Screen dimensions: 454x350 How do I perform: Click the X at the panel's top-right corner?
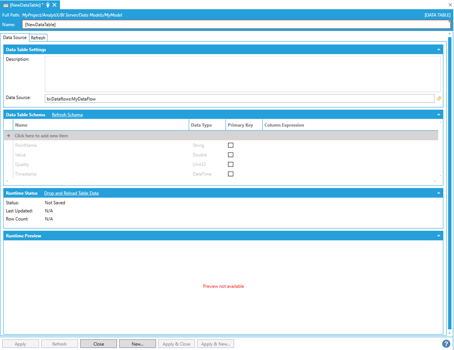(x=450, y=5)
